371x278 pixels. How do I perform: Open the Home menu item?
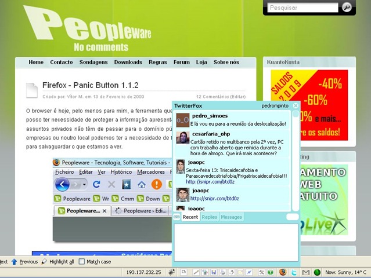[36, 62]
